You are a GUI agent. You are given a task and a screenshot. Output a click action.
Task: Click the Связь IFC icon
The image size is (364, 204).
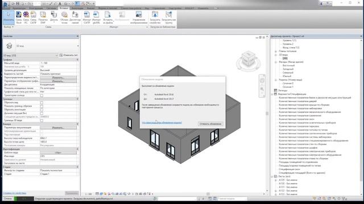pos(26,18)
